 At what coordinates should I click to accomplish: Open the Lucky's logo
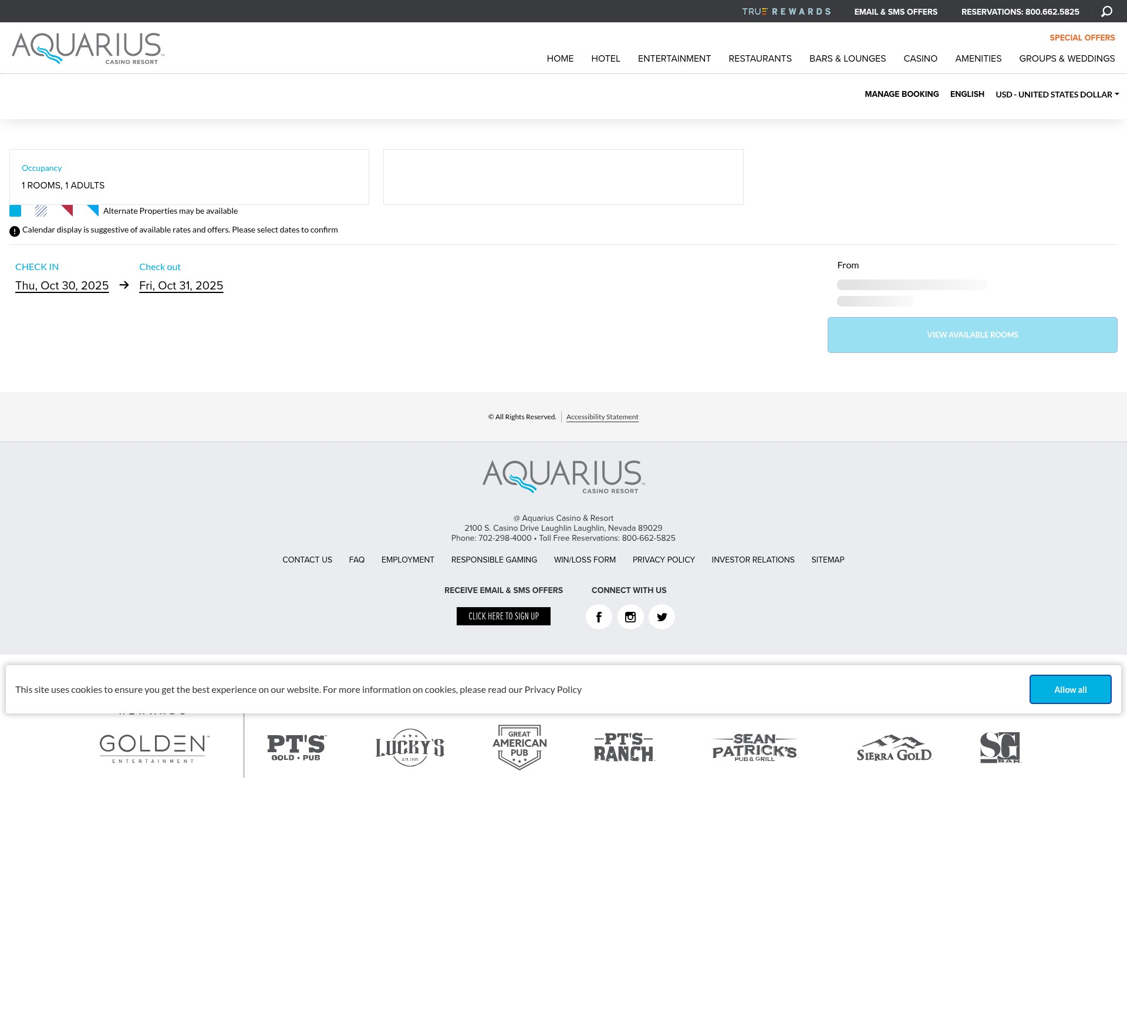pos(410,747)
